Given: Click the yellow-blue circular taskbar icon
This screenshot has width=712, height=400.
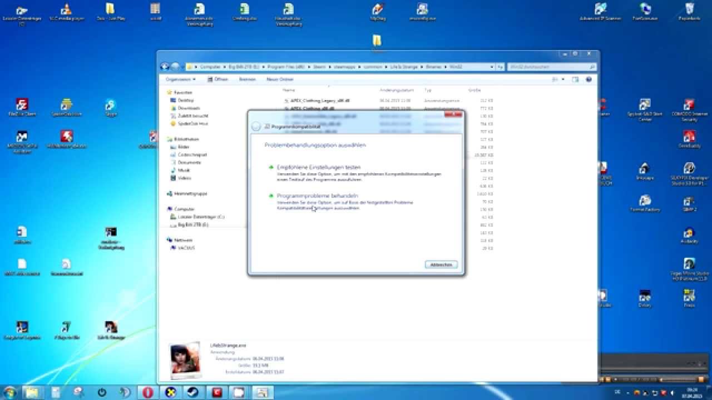Looking at the screenshot, I should pyautogui.click(x=170, y=392).
